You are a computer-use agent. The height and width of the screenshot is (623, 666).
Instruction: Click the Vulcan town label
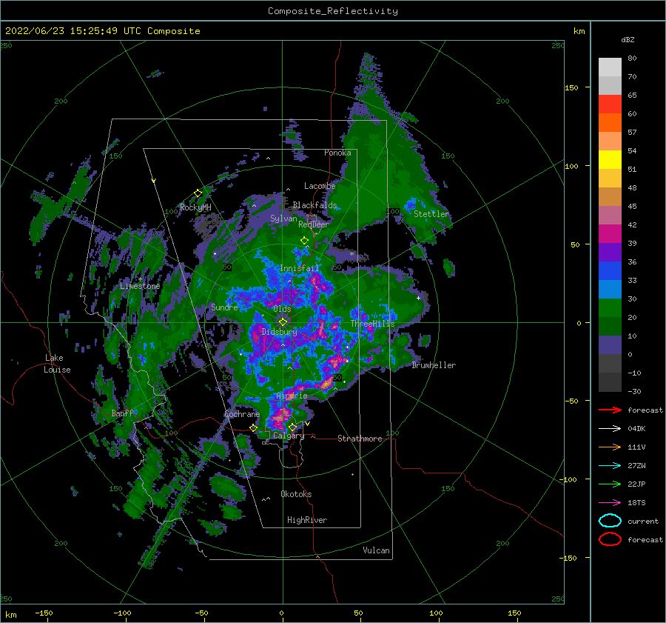pyautogui.click(x=377, y=550)
